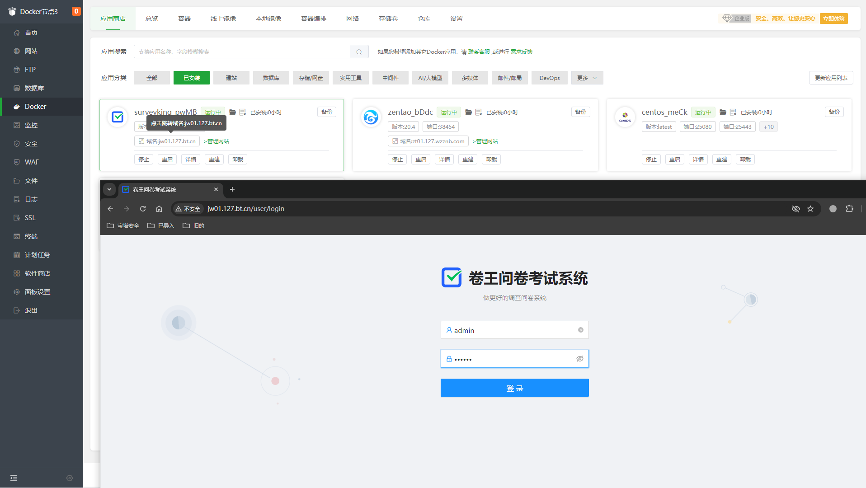Open domain zt01.127.wzznb.com link

click(428, 141)
